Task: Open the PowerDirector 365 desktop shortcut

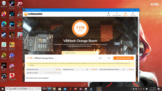Action: tap(12, 26)
